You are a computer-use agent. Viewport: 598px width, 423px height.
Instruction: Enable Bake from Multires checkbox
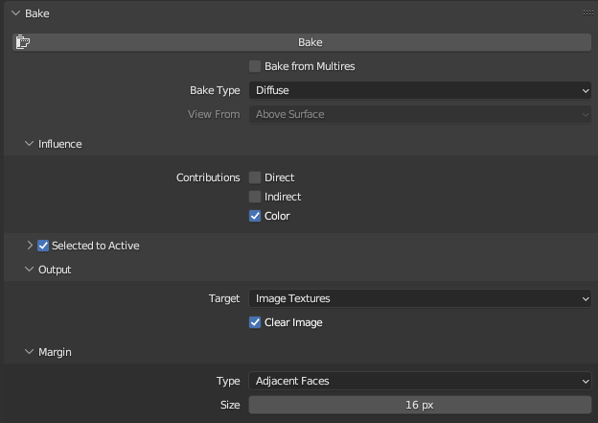pyautogui.click(x=255, y=66)
